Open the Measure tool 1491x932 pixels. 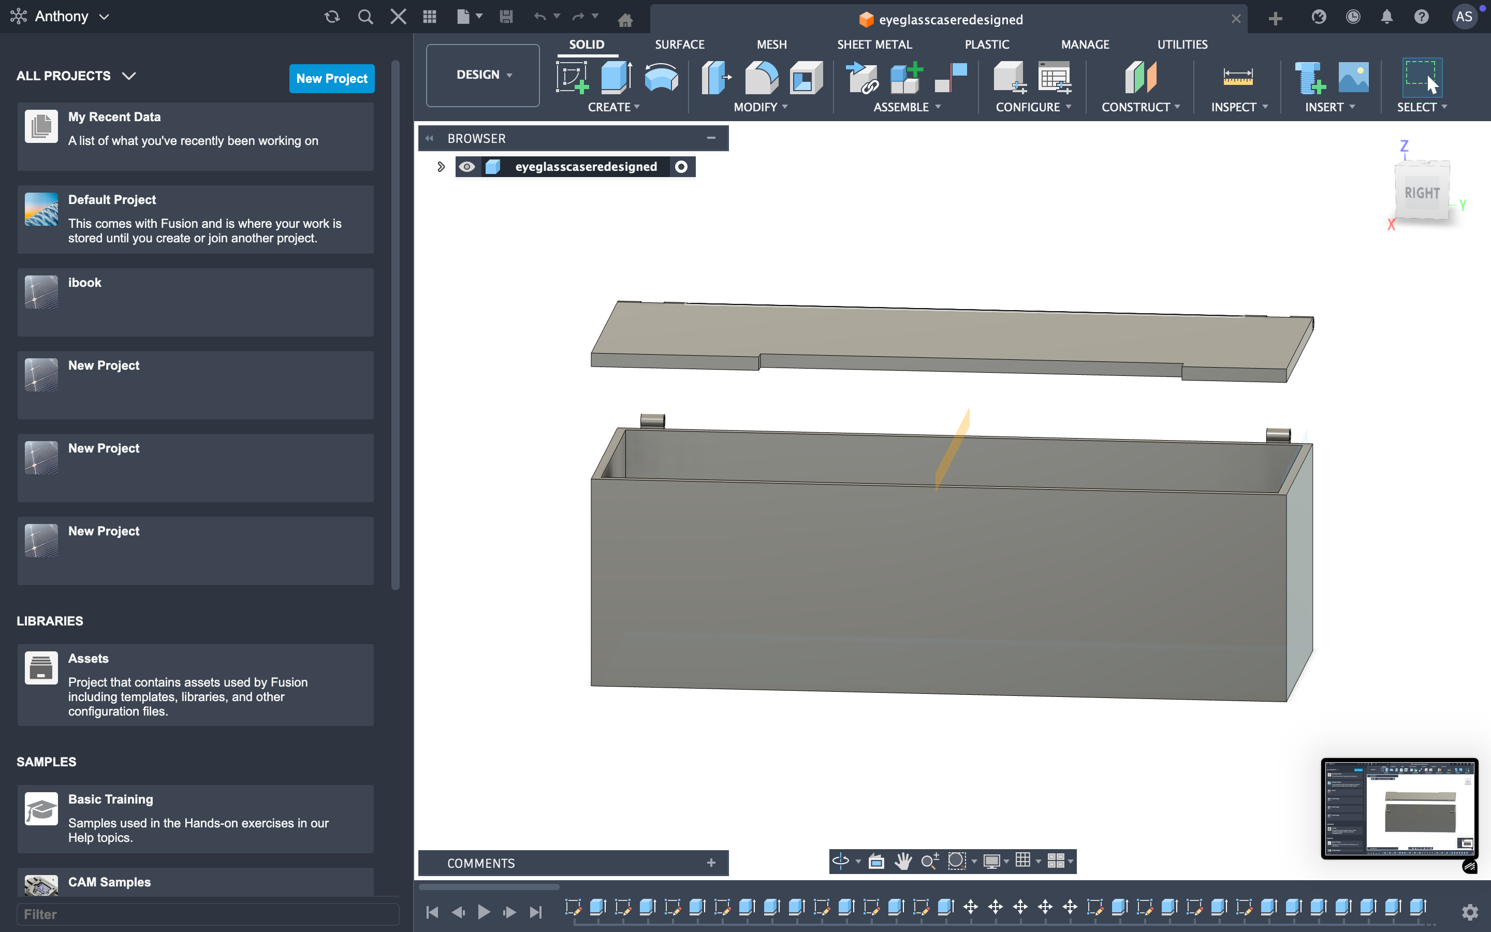(x=1237, y=78)
